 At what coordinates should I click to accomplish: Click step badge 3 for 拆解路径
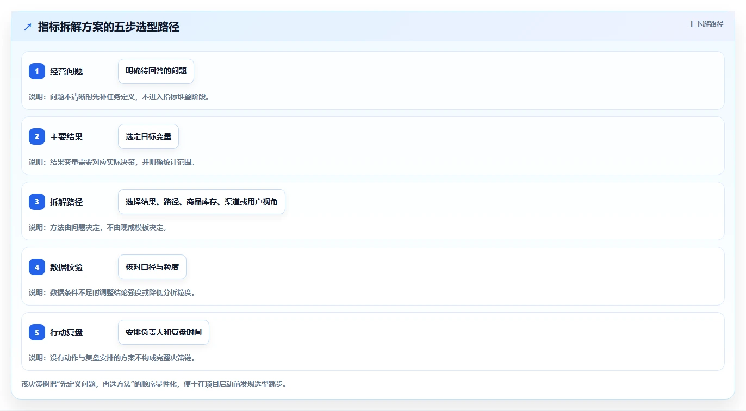37,202
